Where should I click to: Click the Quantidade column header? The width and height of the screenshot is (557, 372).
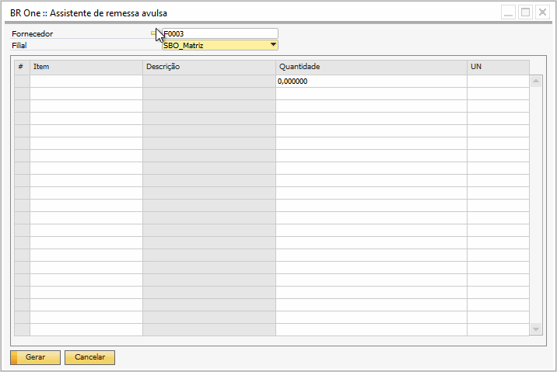[x=371, y=68]
